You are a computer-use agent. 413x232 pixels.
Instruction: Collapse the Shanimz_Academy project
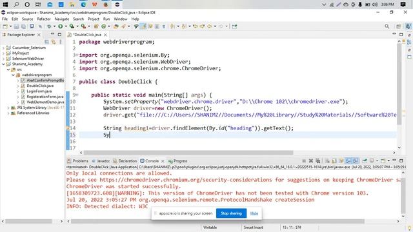pos(3,64)
